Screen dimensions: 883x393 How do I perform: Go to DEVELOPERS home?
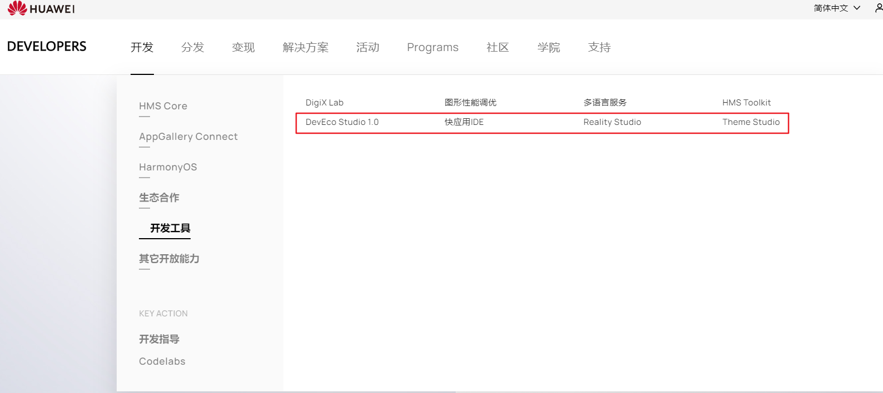[47, 47]
